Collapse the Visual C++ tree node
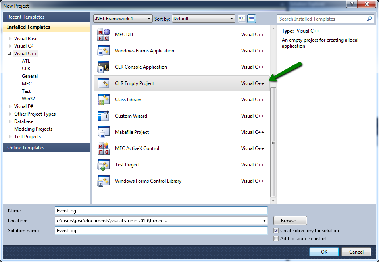The image size is (379, 262). click(9, 53)
